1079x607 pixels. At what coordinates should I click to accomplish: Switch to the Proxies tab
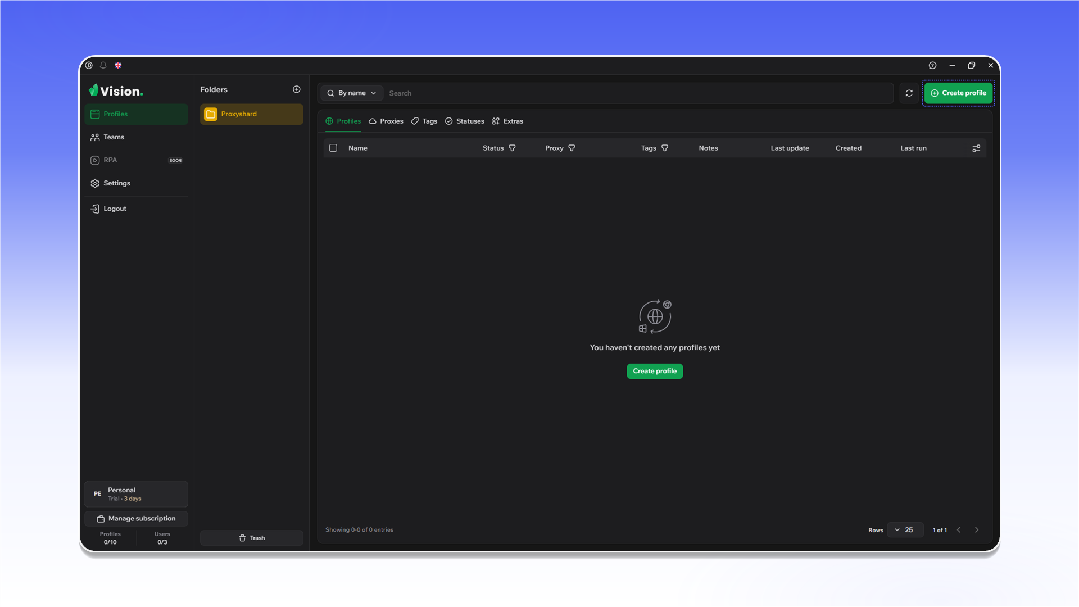(x=386, y=121)
